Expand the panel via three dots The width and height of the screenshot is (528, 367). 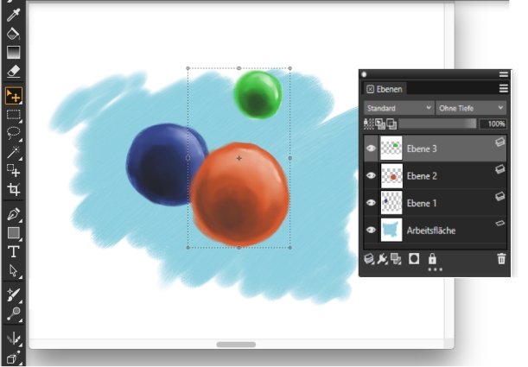click(x=435, y=269)
